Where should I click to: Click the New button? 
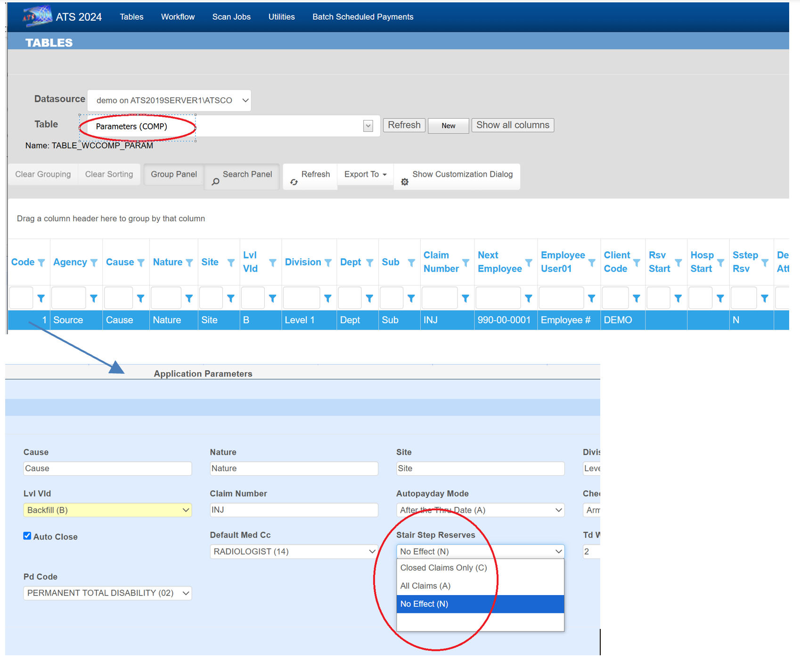(x=448, y=126)
